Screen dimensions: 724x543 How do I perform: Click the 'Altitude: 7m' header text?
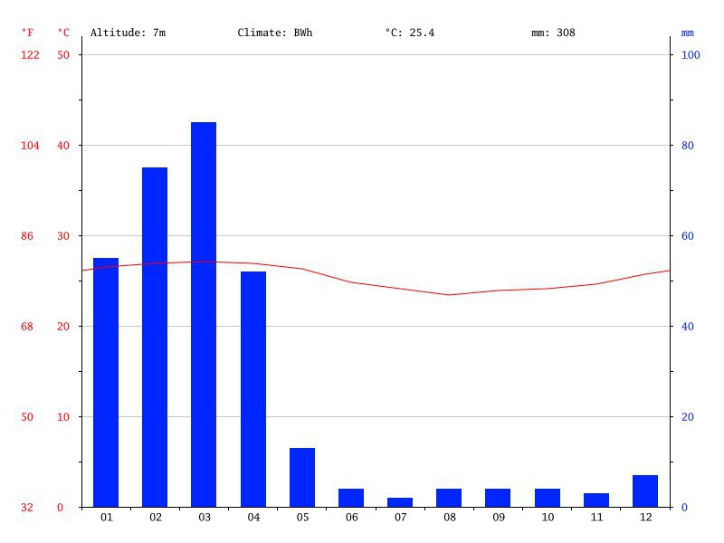[128, 33]
